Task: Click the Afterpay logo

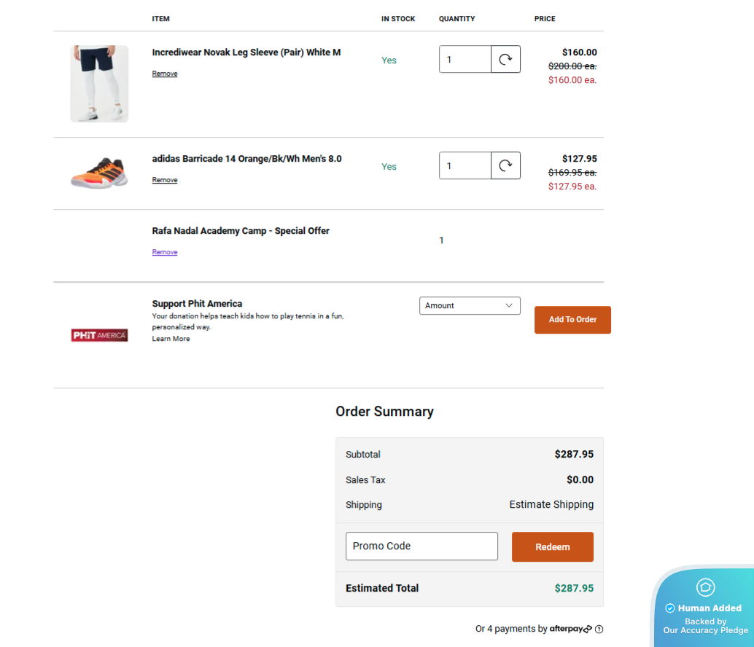Action: pos(571,629)
